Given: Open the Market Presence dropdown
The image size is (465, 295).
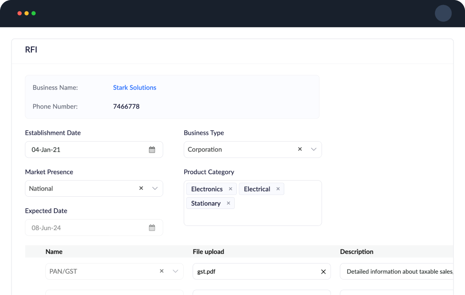Looking at the screenshot, I should point(154,188).
